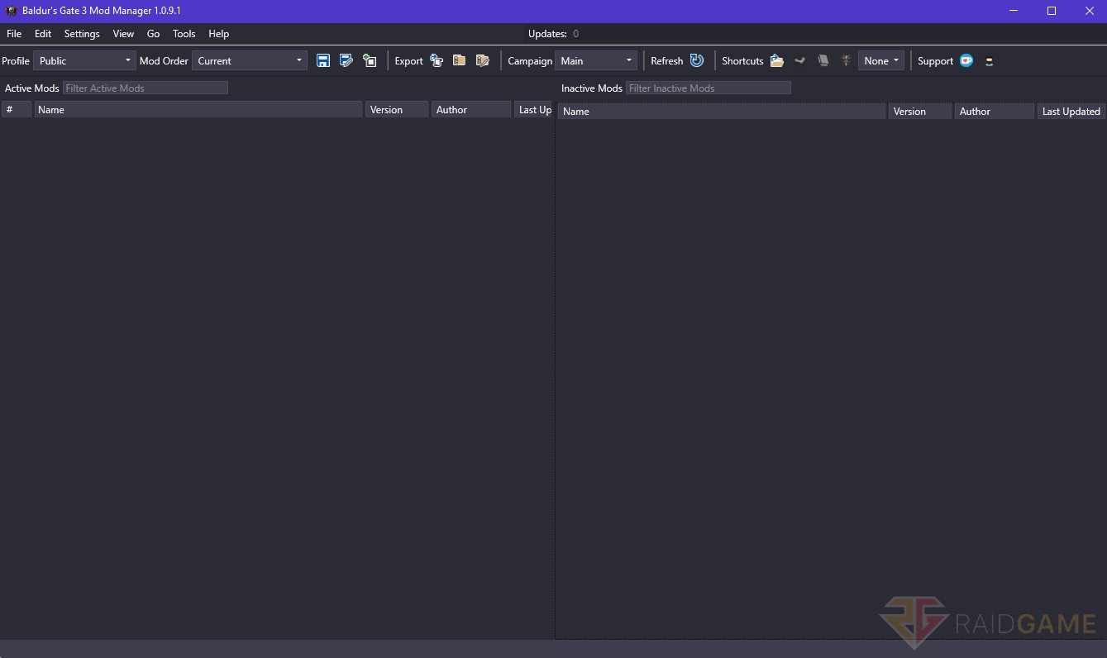Open the Mod Order dropdown showing Current
Viewport: 1107px width, 658px height.
250,60
